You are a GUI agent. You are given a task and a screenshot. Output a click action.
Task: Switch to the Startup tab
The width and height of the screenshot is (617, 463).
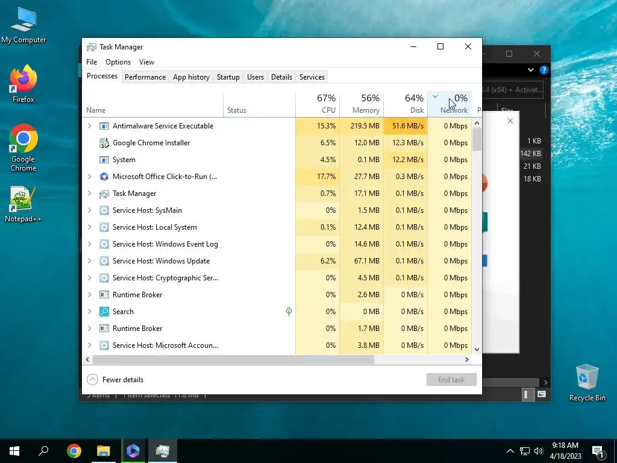coord(228,77)
